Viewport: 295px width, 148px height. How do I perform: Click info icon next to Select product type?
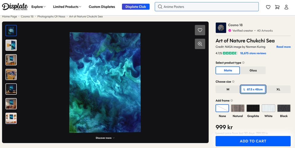(243, 63)
